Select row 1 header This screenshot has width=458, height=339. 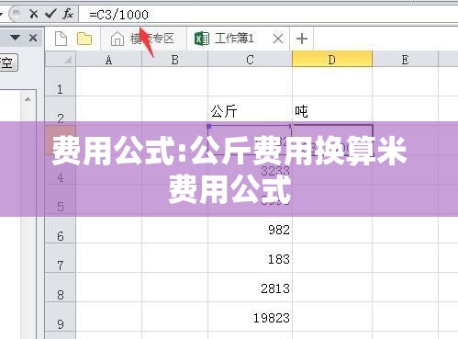pos(61,82)
